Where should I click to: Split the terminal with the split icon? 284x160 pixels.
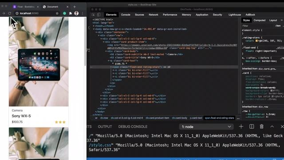252,127
